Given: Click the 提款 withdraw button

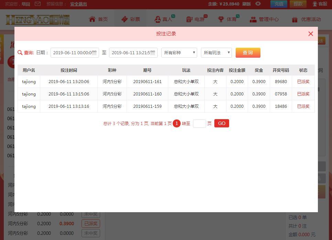Looking at the screenshot, I should pyautogui.click(x=298, y=4).
